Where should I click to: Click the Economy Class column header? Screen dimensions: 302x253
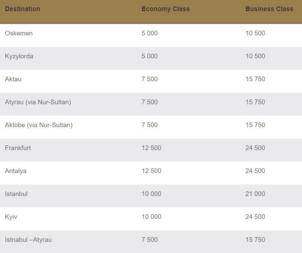[x=165, y=9]
